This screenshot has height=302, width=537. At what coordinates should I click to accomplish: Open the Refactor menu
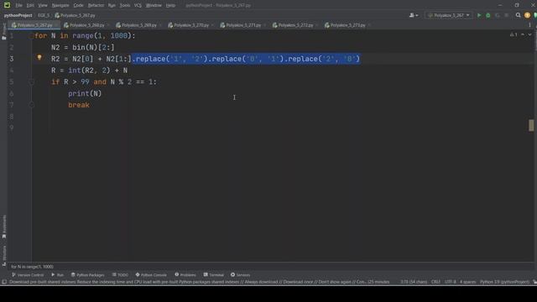pos(96,5)
